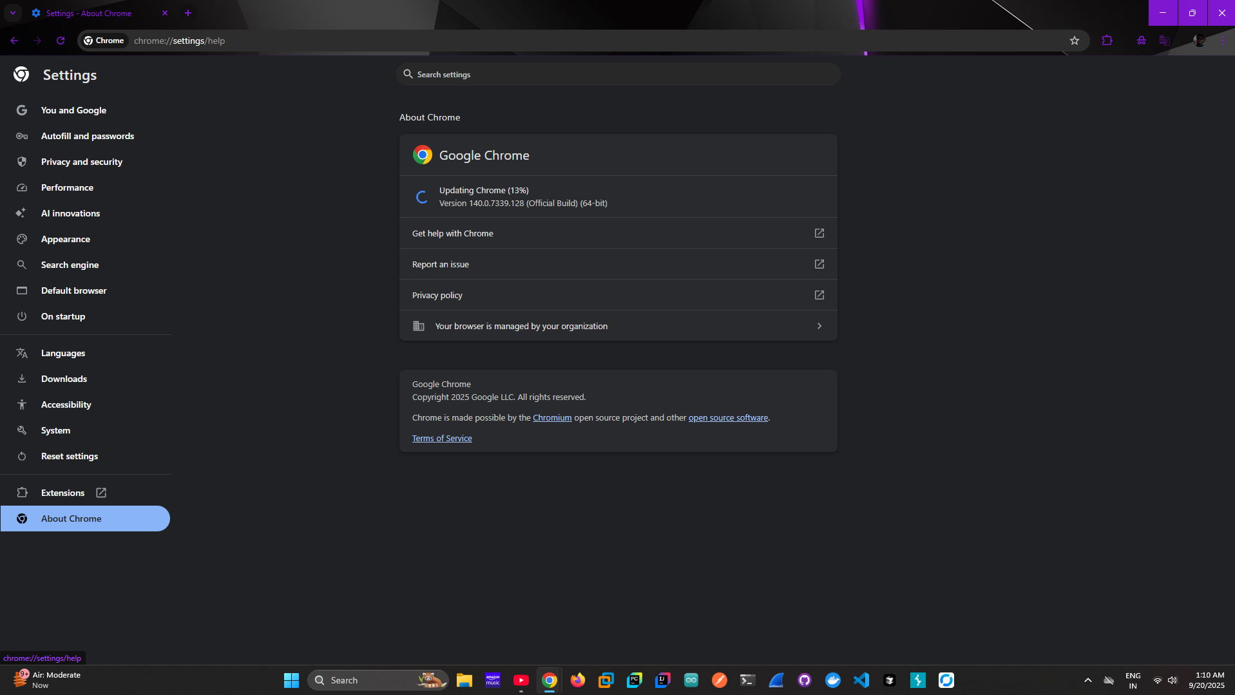This screenshot has height=695, width=1235.
Task: Open the volume control in tray
Action: point(1173,680)
